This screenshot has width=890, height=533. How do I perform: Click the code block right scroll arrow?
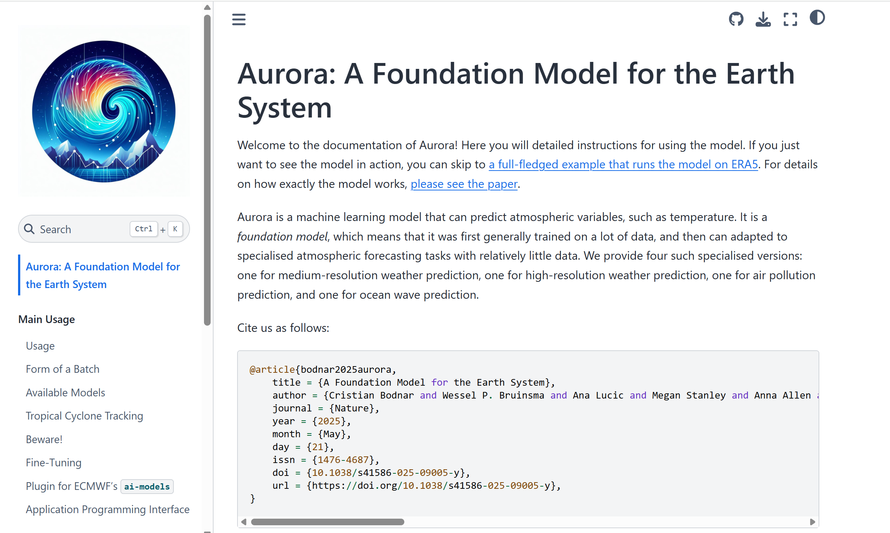click(x=812, y=522)
